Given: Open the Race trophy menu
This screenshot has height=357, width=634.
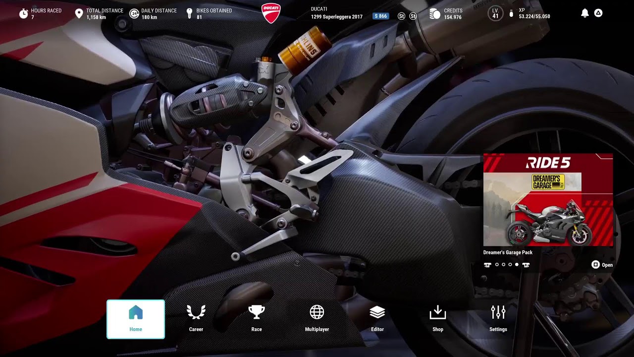Looking at the screenshot, I should tap(257, 319).
